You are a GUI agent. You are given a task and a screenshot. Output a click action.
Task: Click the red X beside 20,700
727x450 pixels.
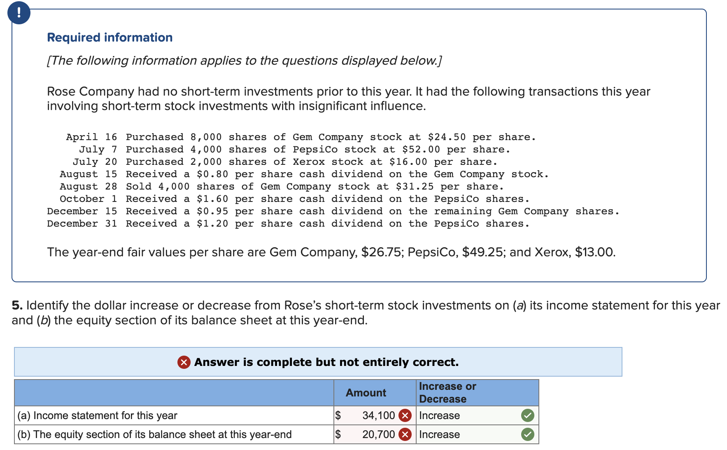pos(405,434)
